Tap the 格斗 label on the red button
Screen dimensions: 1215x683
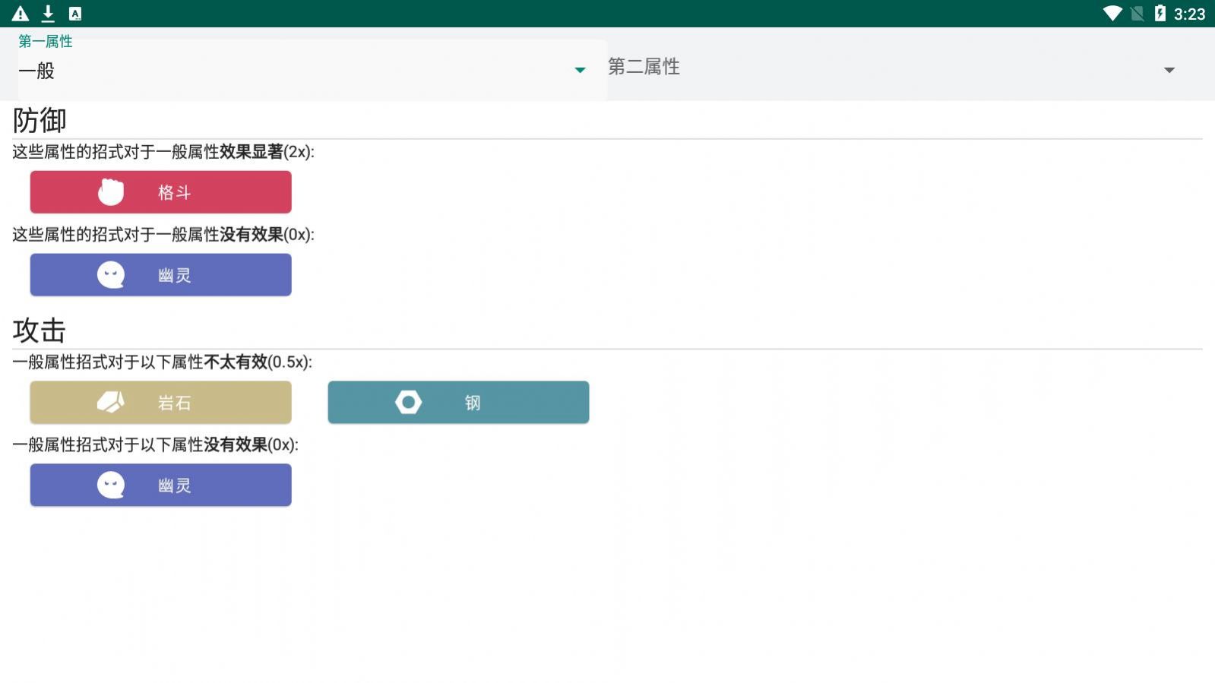tap(174, 193)
